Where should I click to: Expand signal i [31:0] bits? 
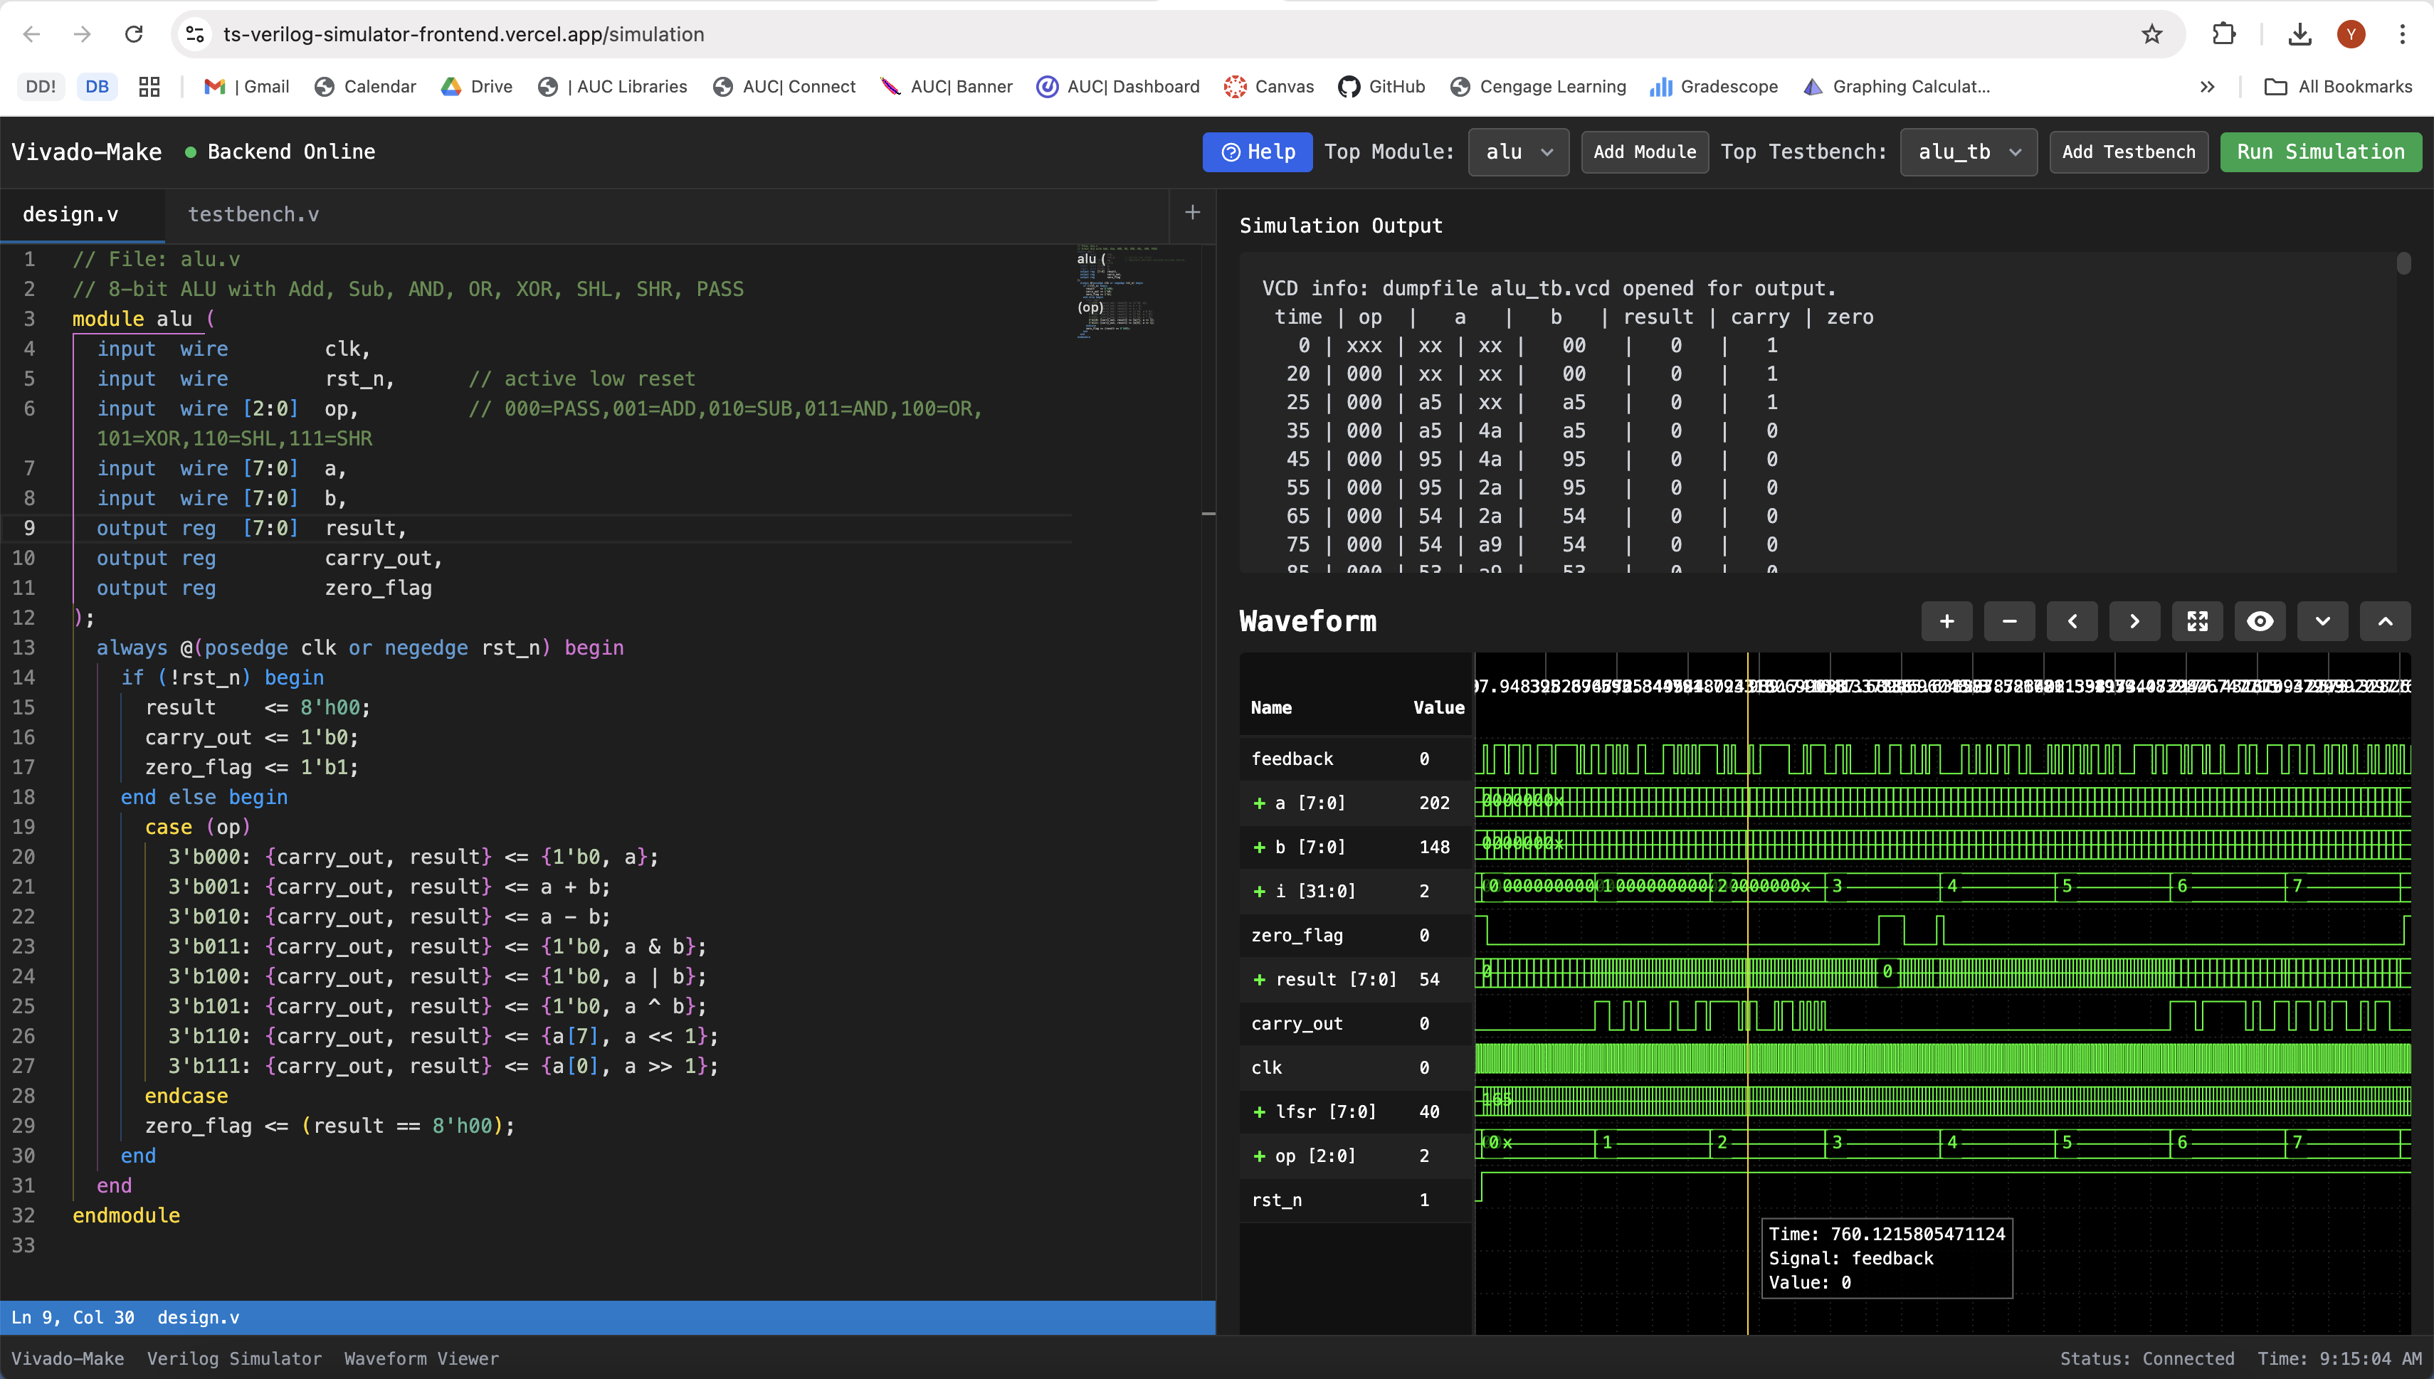[1259, 892]
